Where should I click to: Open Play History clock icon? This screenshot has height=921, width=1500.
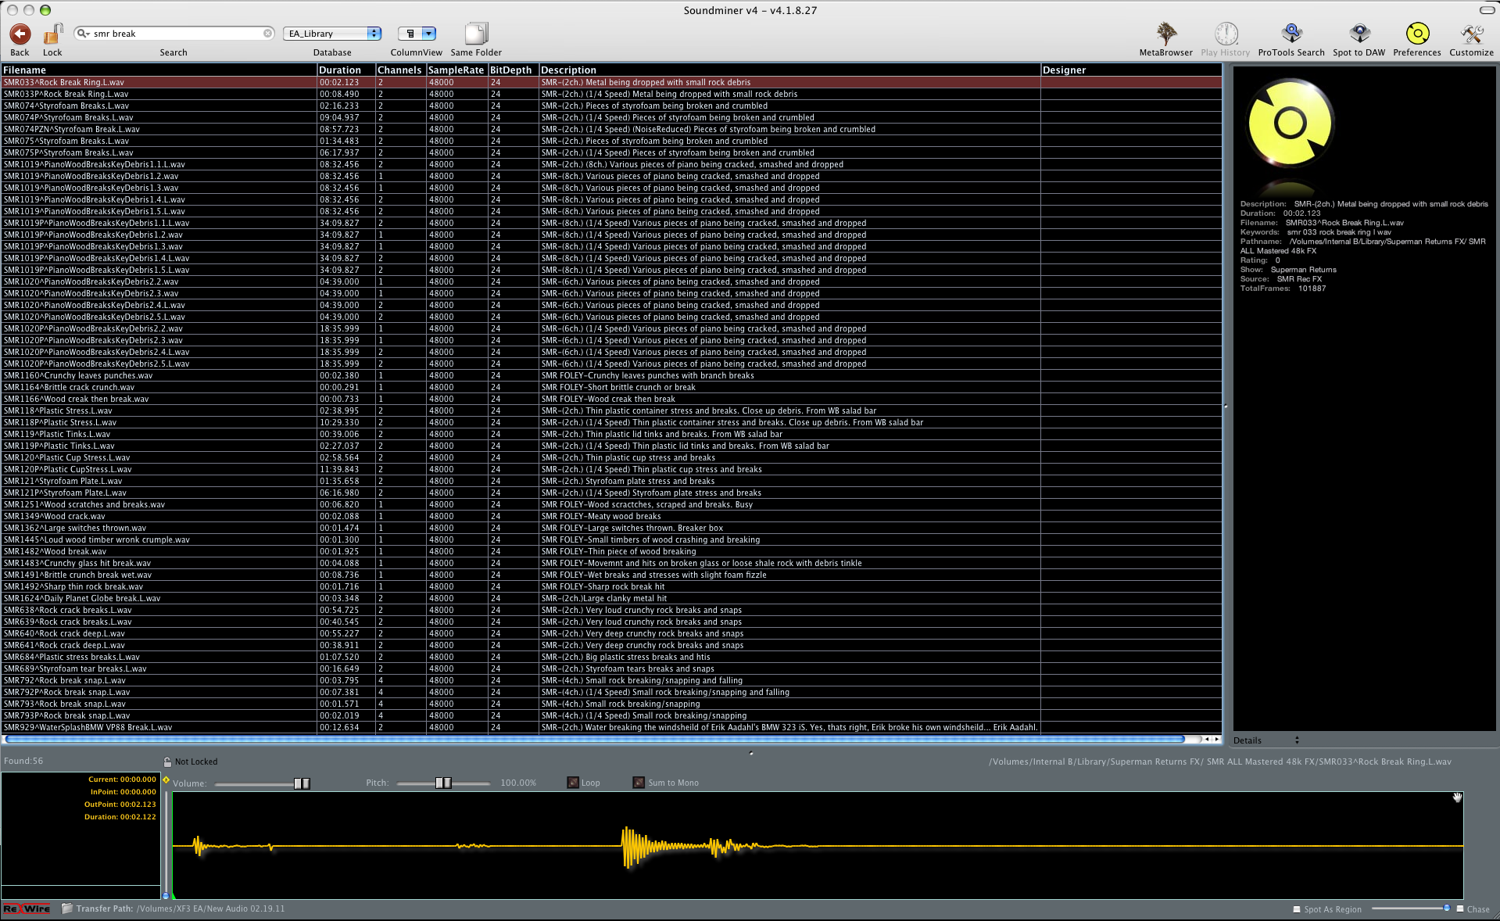[1226, 34]
